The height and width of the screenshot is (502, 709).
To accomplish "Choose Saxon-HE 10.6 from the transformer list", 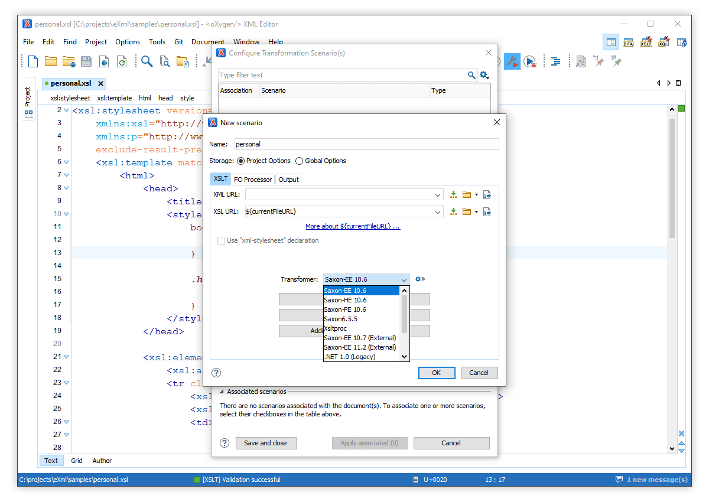I will (362, 300).
